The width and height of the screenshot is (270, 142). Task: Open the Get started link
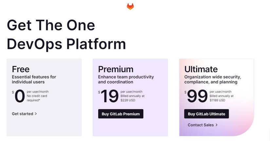(24, 114)
